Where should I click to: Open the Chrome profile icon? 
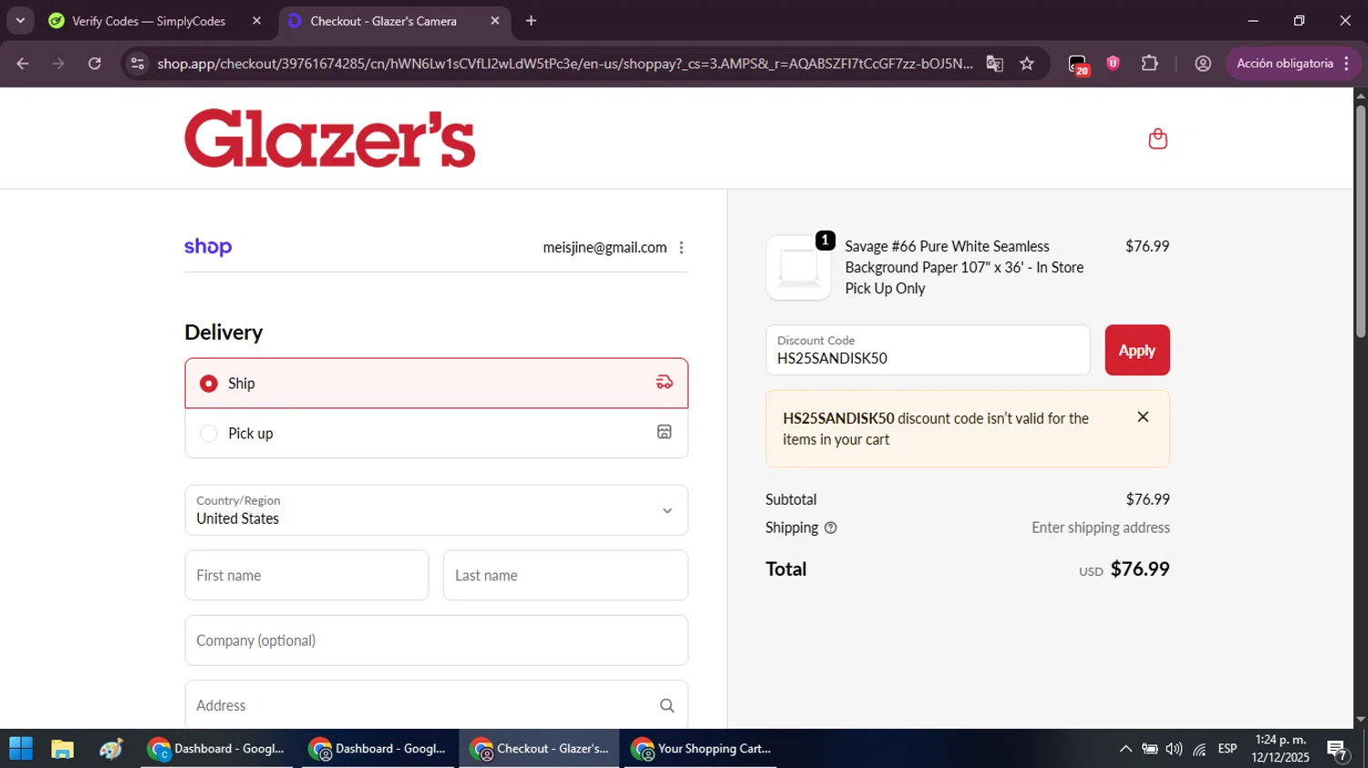coord(1203,64)
